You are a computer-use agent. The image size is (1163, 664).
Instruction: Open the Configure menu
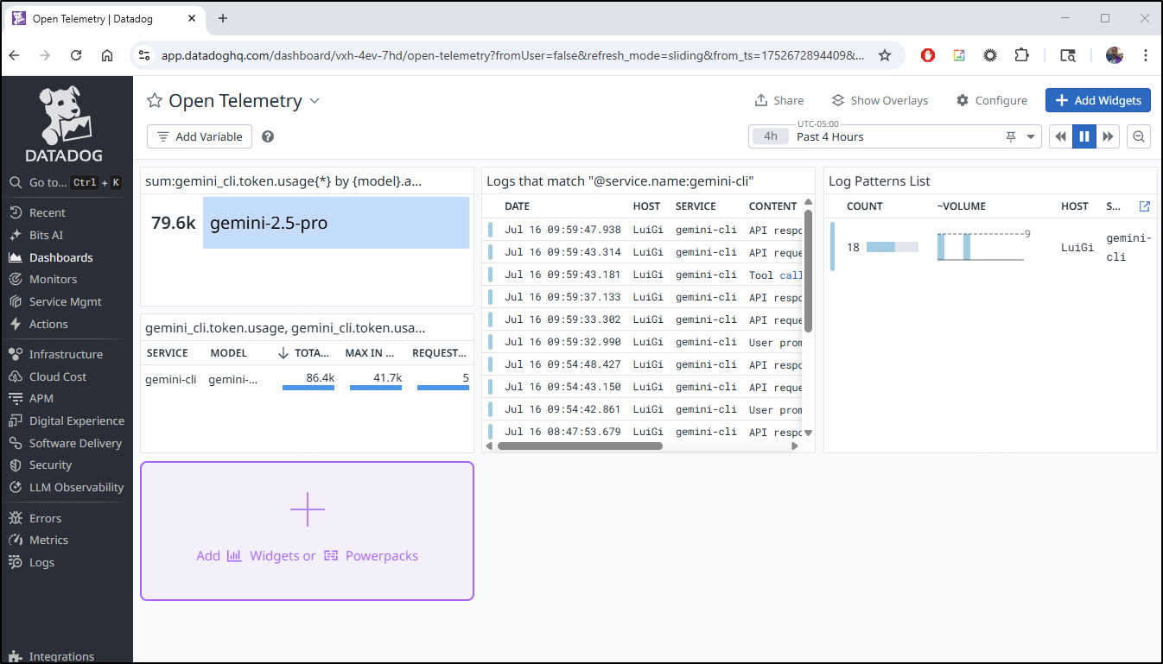tap(992, 100)
